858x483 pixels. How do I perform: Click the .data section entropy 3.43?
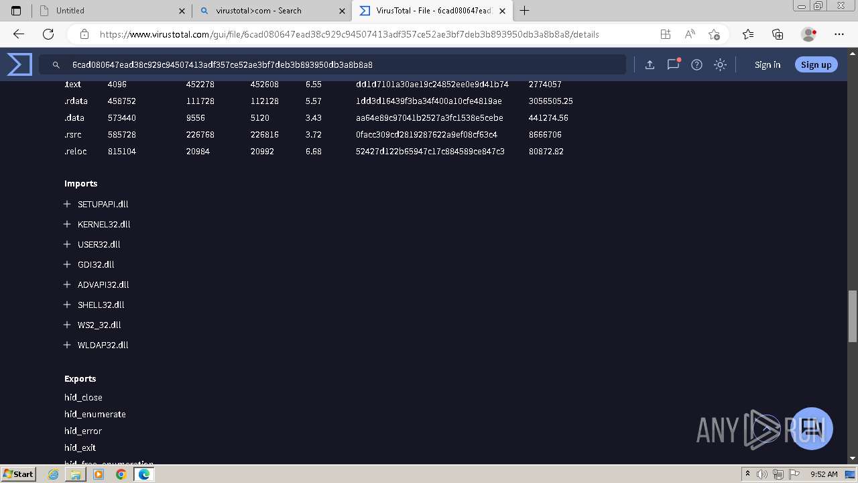[314, 117]
